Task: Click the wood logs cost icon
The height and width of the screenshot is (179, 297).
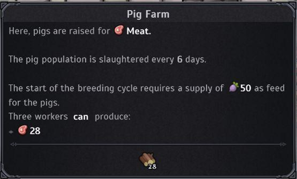Action: coord(147,160)
